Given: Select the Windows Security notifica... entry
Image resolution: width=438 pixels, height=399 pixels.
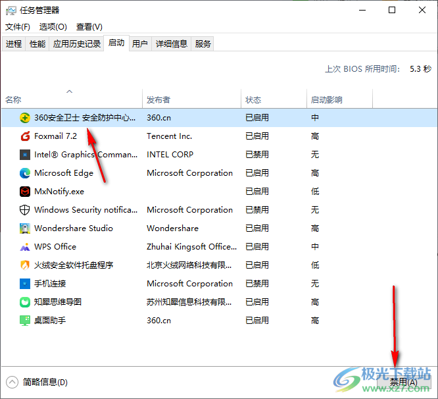Looking at the screenshot, I should tap(85, 210).
